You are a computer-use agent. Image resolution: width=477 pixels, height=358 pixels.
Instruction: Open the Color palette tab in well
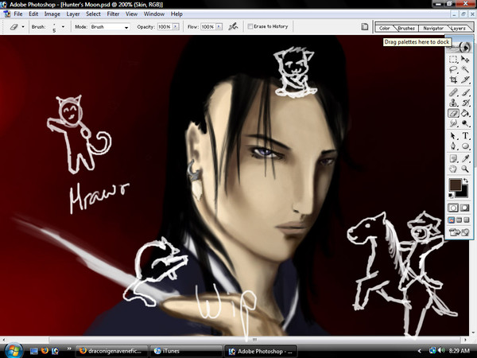click(384, 28)
